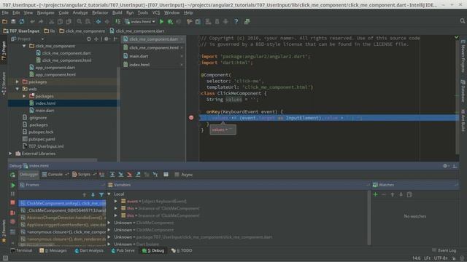Open Debug panel settings gear
The image size is (467, 262).
tap(445, 166)
